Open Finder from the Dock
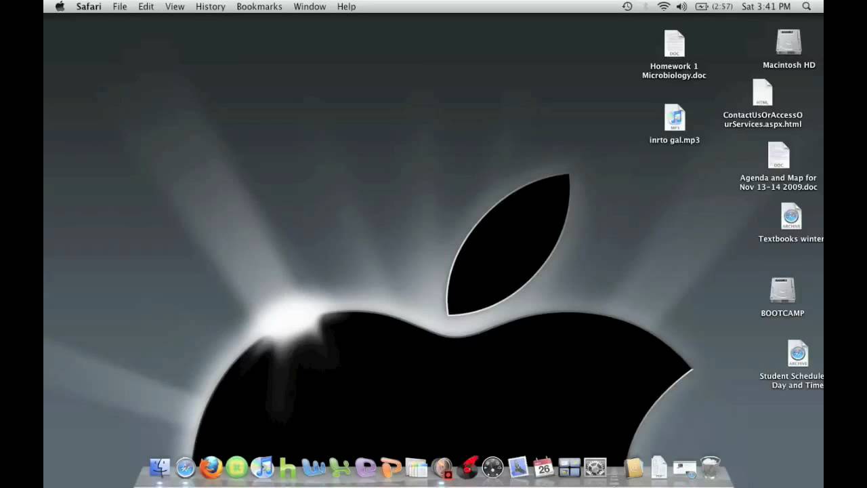 160,468
